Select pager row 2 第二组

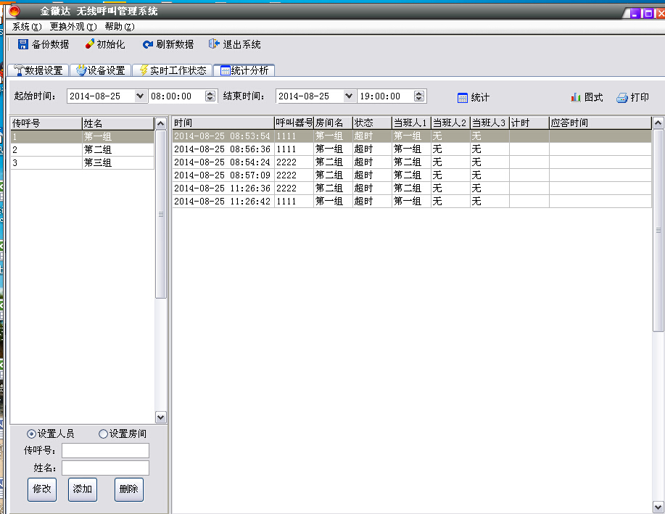click(x=82, y=149)
